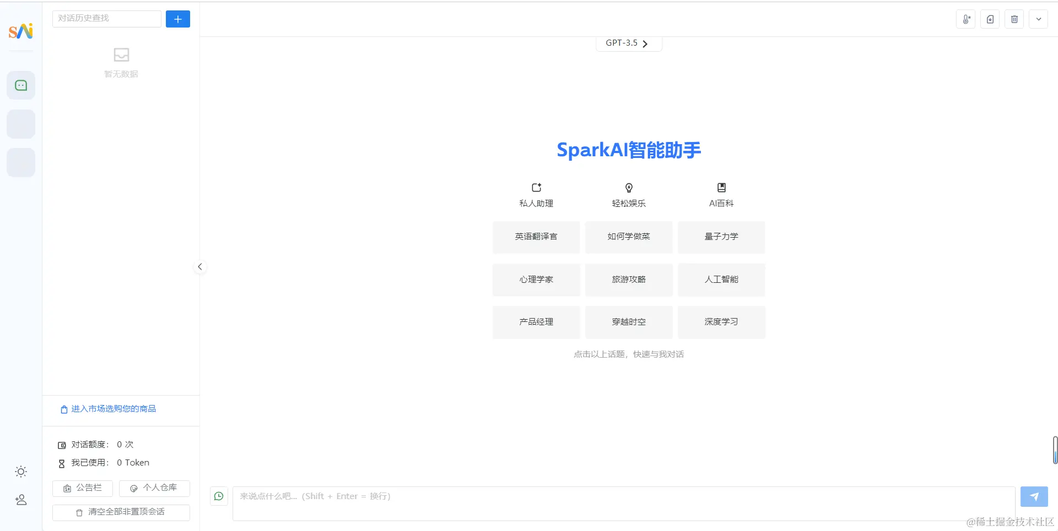Click the 深度学习 topic card
This screenshot has height=531, width=1058.
[x=721, y=322]
